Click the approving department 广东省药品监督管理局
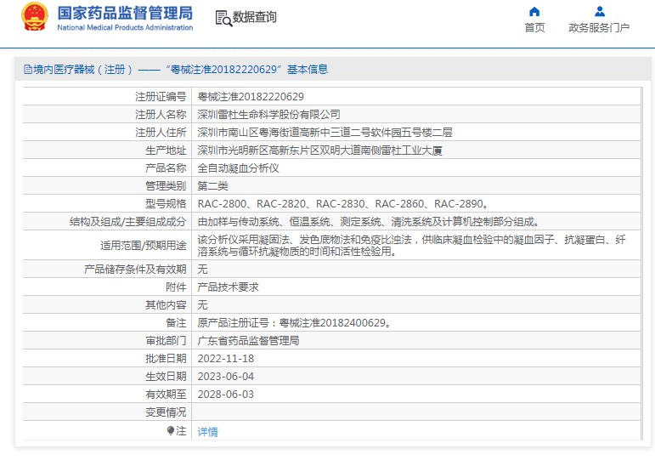Screen dimensions: 655x460 point(248,341)
